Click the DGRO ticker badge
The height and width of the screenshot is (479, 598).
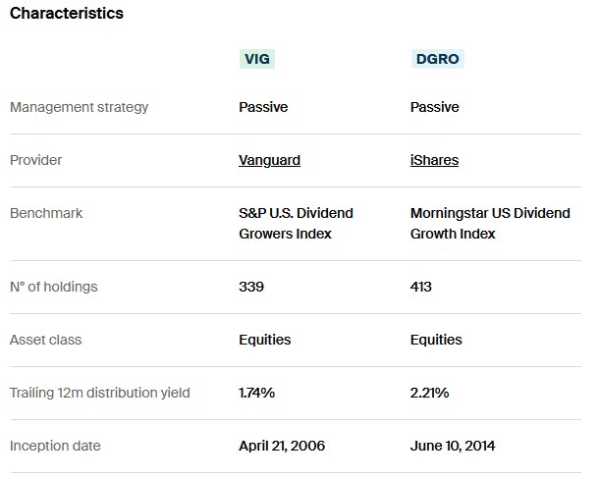click(436, 59)
